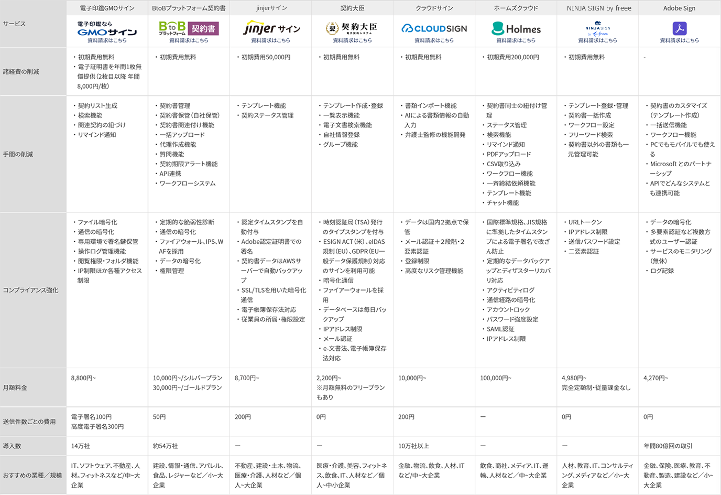Click the 2,200円~ monthly fee
721x495 pixels.
pos(329,378)
